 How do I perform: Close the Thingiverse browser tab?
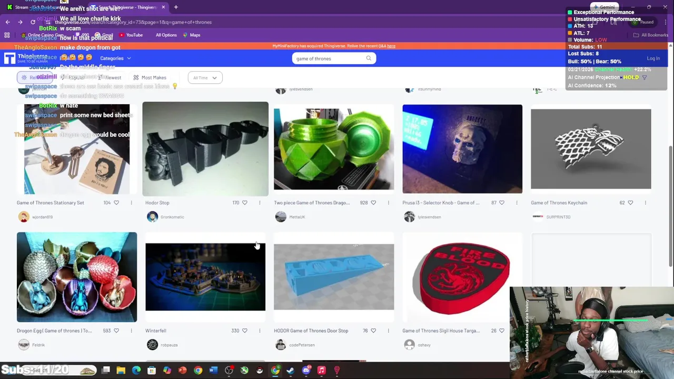coord(163,7)
